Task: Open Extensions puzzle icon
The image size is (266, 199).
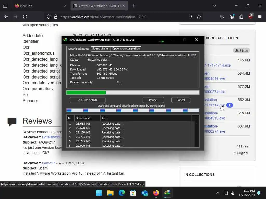Action: (x=241, y=17)
